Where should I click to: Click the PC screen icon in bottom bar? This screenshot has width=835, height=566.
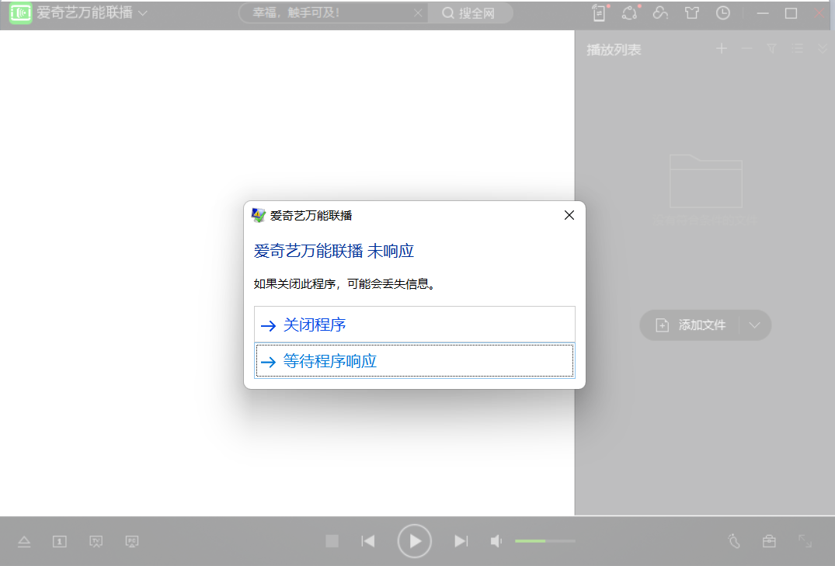(x=132, y=541)
